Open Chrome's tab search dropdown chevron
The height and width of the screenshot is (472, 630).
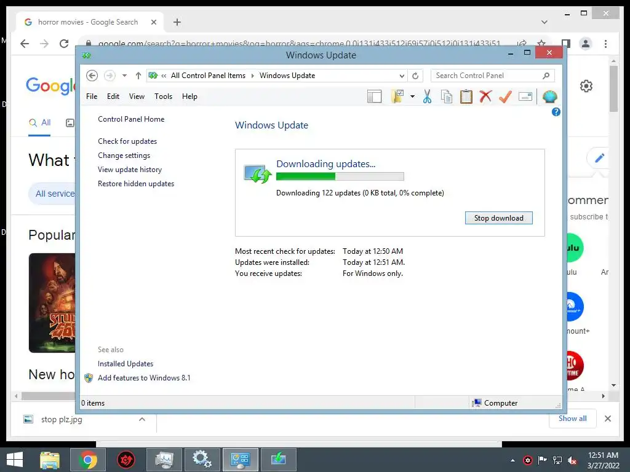click(544, 22)
